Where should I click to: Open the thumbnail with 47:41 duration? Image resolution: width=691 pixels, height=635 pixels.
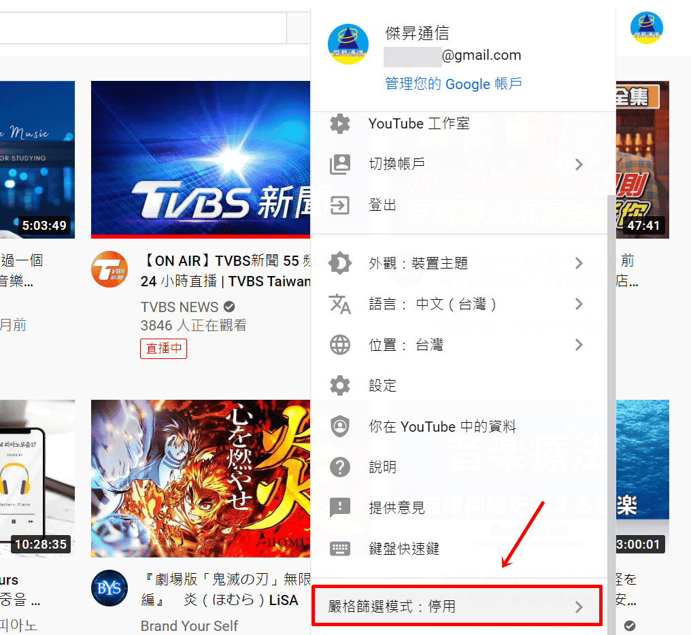pyautogui.click(x=643, y=160)
